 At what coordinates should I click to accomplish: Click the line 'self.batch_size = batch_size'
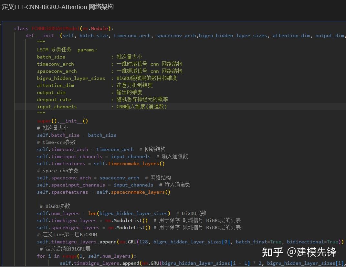tap(77, 135)
